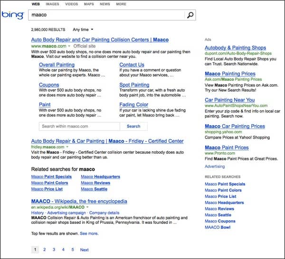Open the Coupons sitelink
This screenshot has width=285, height=259.
pos(49,85)
